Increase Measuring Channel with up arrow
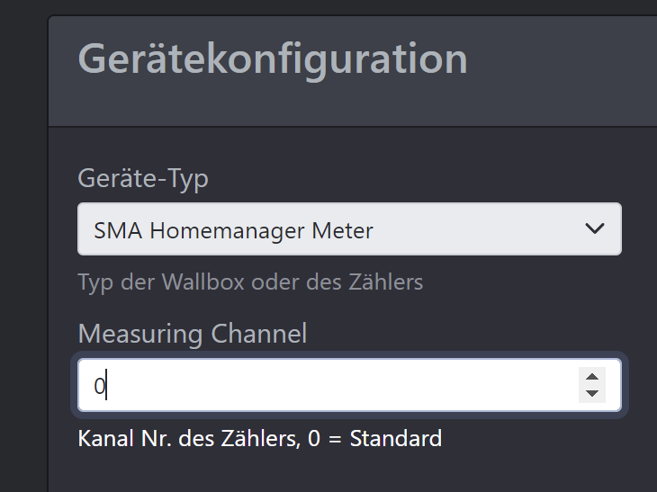Viewport: 657px width, 492px height. (592, 377)
